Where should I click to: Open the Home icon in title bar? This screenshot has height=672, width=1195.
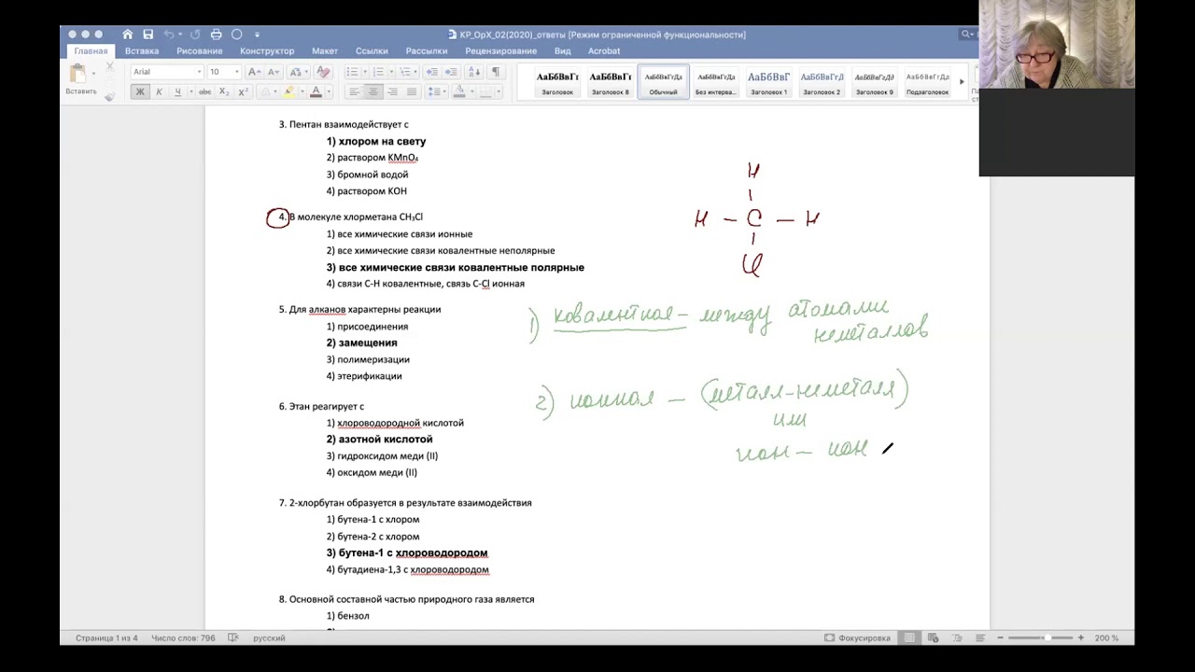coord(128,35)
